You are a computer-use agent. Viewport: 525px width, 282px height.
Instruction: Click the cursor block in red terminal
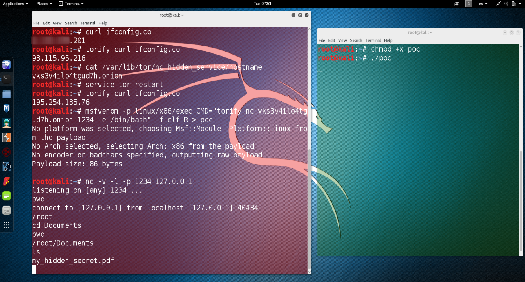[34, 269]
